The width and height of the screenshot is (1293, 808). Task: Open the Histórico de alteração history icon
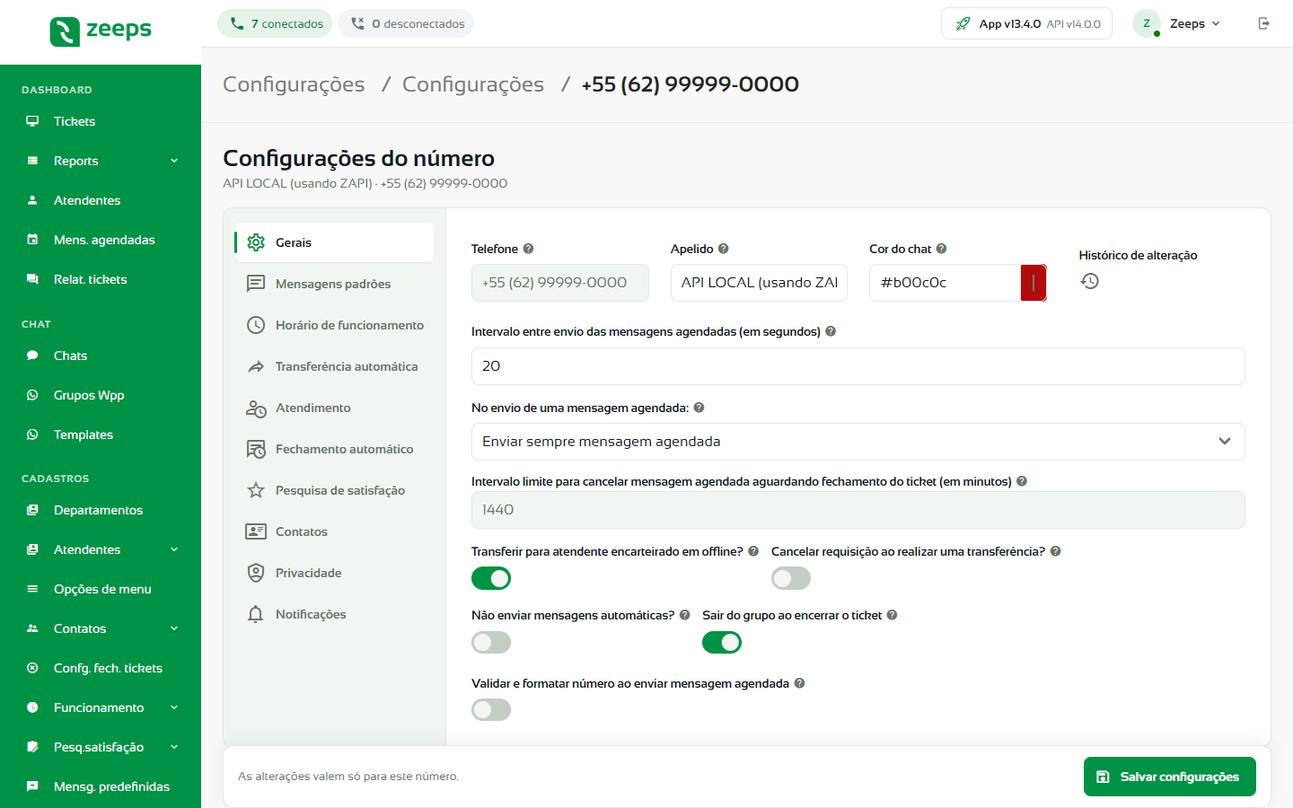(x=1089, y=281)
